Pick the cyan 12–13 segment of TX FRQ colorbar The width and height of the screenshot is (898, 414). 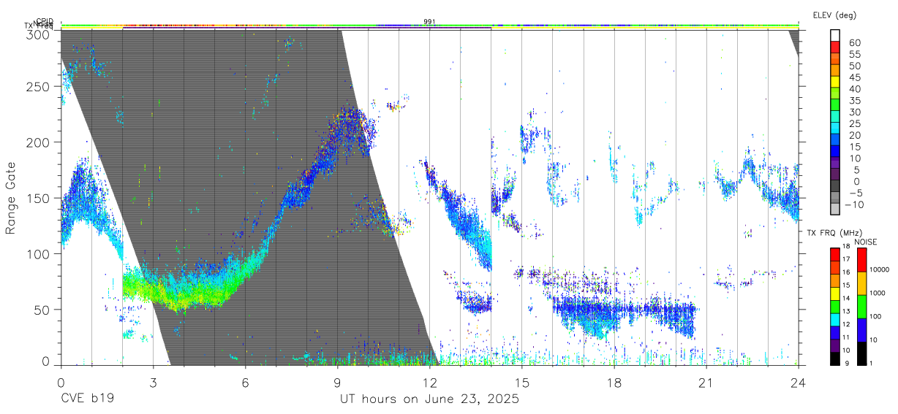click(834, 318)
